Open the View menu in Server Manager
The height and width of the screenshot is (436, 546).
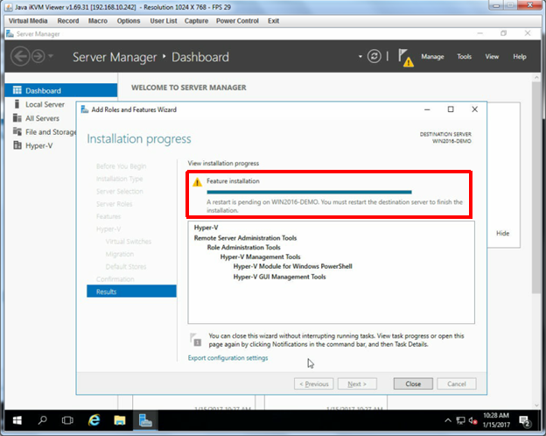(x=492, y=56)
